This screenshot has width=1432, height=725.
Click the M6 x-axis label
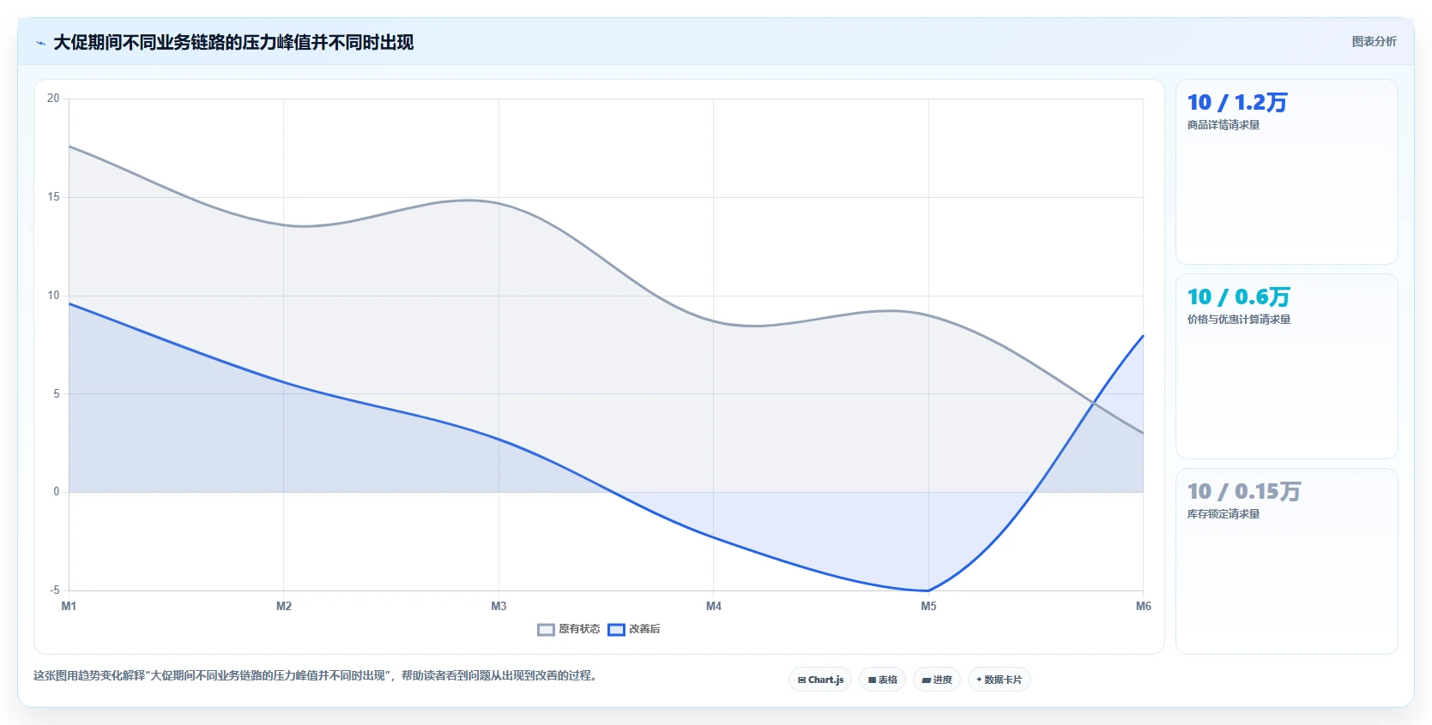(x=1143, y=606)
